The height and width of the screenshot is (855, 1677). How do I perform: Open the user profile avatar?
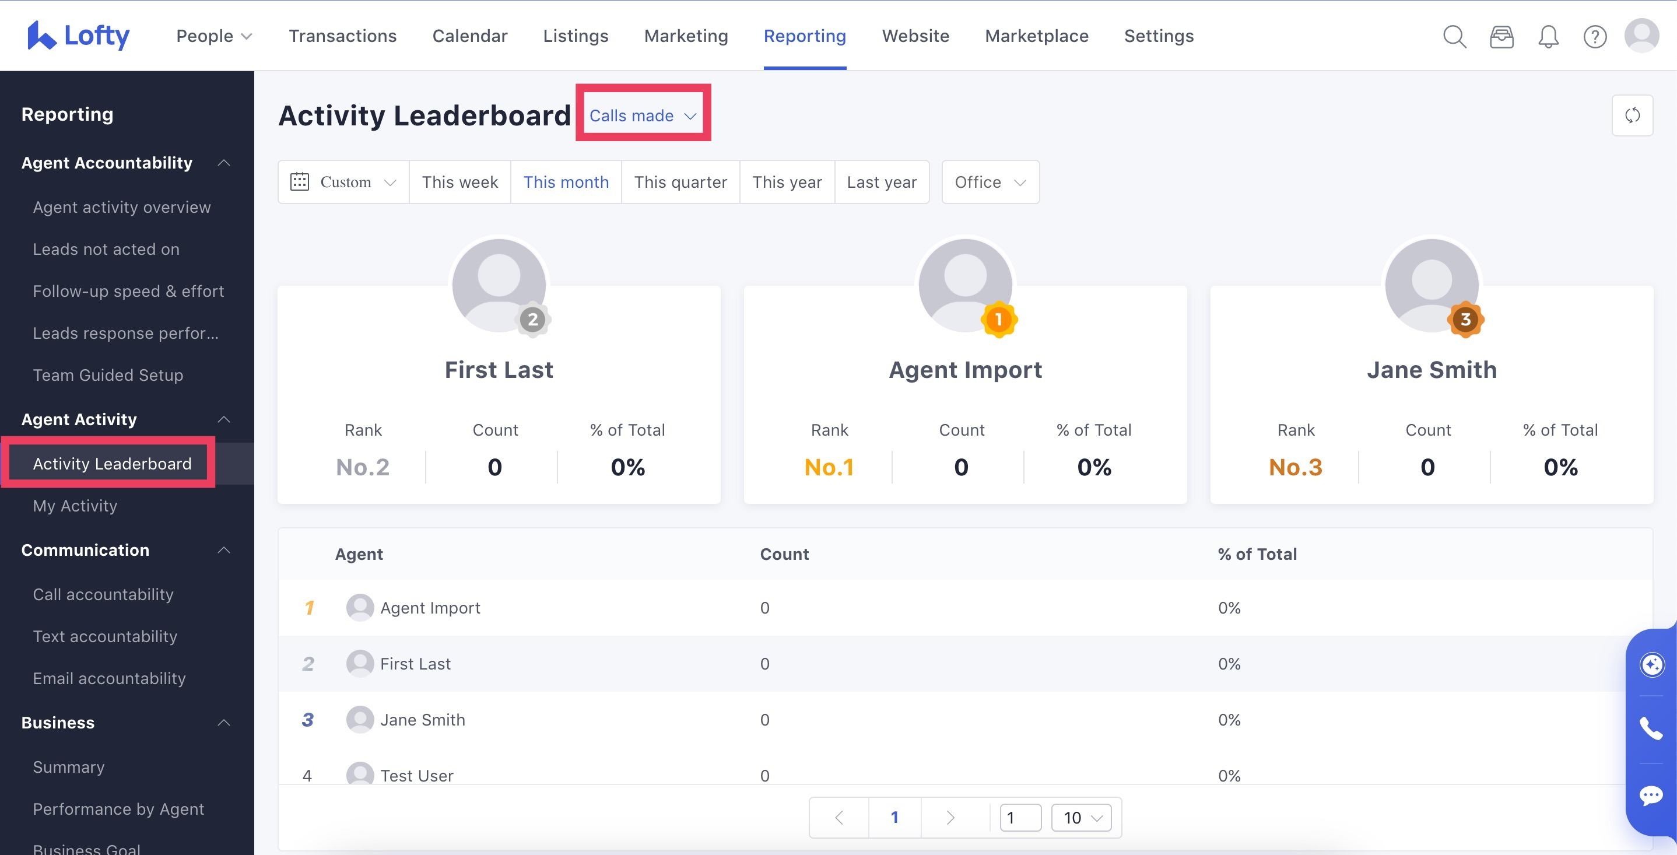click(1641, 36)
